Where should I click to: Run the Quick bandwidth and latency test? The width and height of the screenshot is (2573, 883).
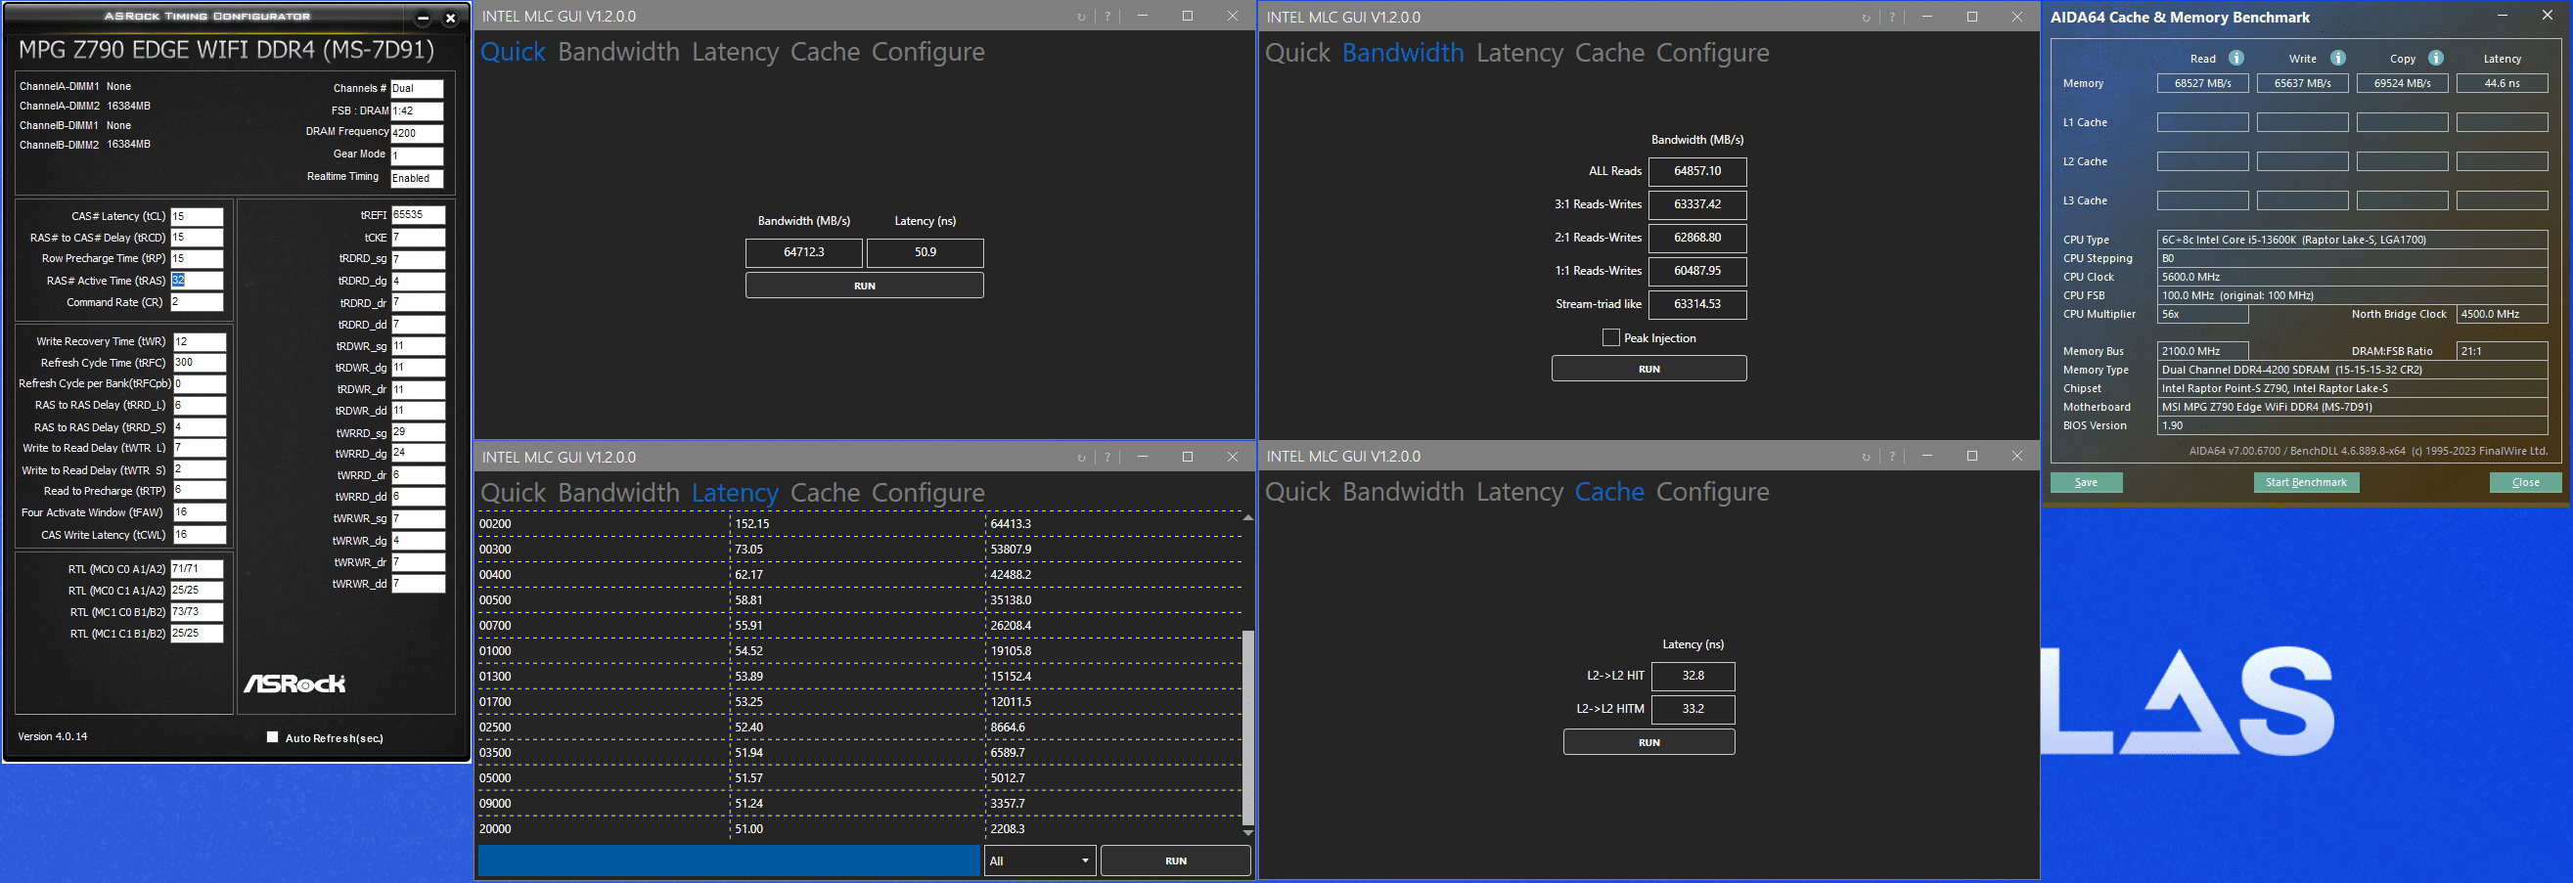tap(864, 286)
